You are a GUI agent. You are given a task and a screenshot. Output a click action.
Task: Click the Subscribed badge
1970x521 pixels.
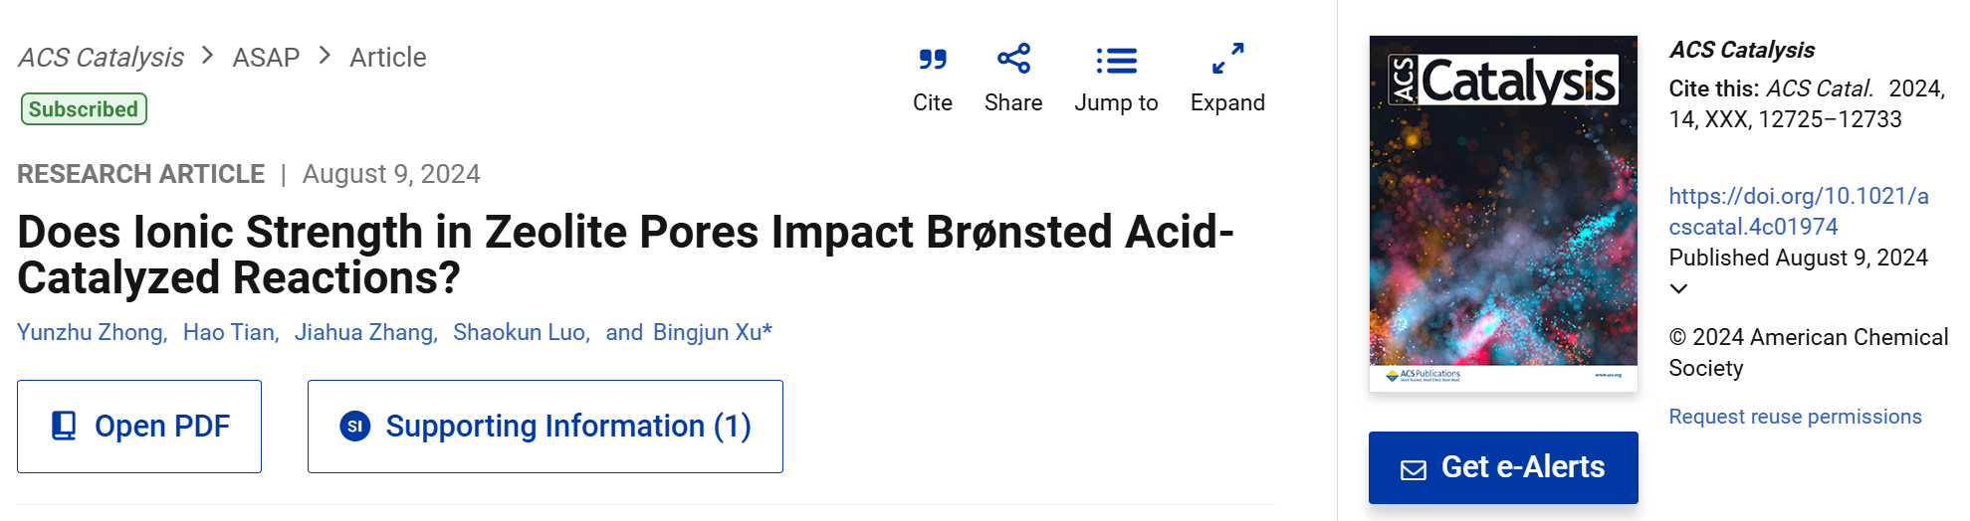[84, 109]
